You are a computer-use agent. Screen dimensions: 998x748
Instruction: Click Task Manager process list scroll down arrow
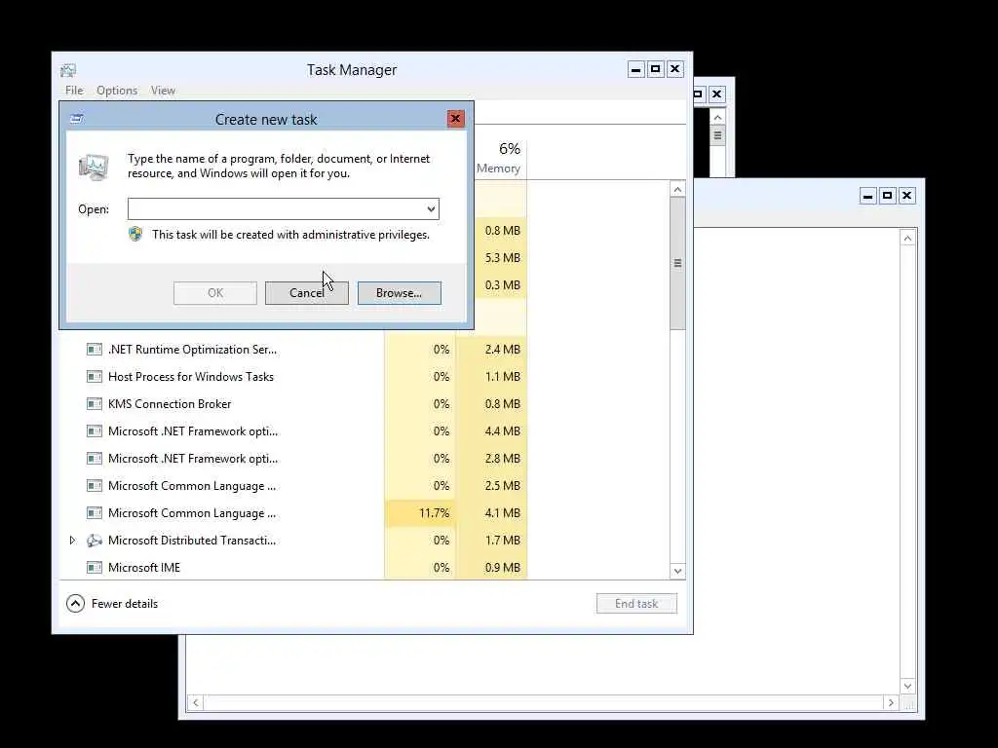[x=677, y=571]
